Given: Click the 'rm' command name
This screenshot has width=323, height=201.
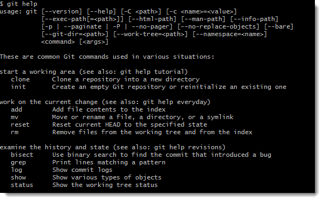Looking at the screenshot, I should coord(15,132).
